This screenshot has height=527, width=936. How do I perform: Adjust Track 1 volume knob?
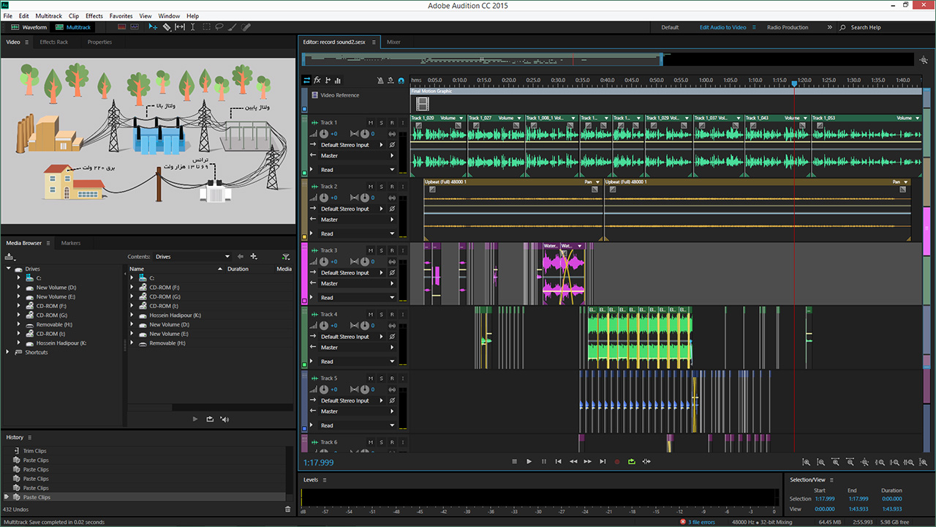tap(324, 134)
